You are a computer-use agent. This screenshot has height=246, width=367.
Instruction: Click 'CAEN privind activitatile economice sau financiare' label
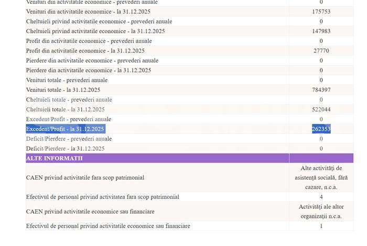click(x=90, y=212)
